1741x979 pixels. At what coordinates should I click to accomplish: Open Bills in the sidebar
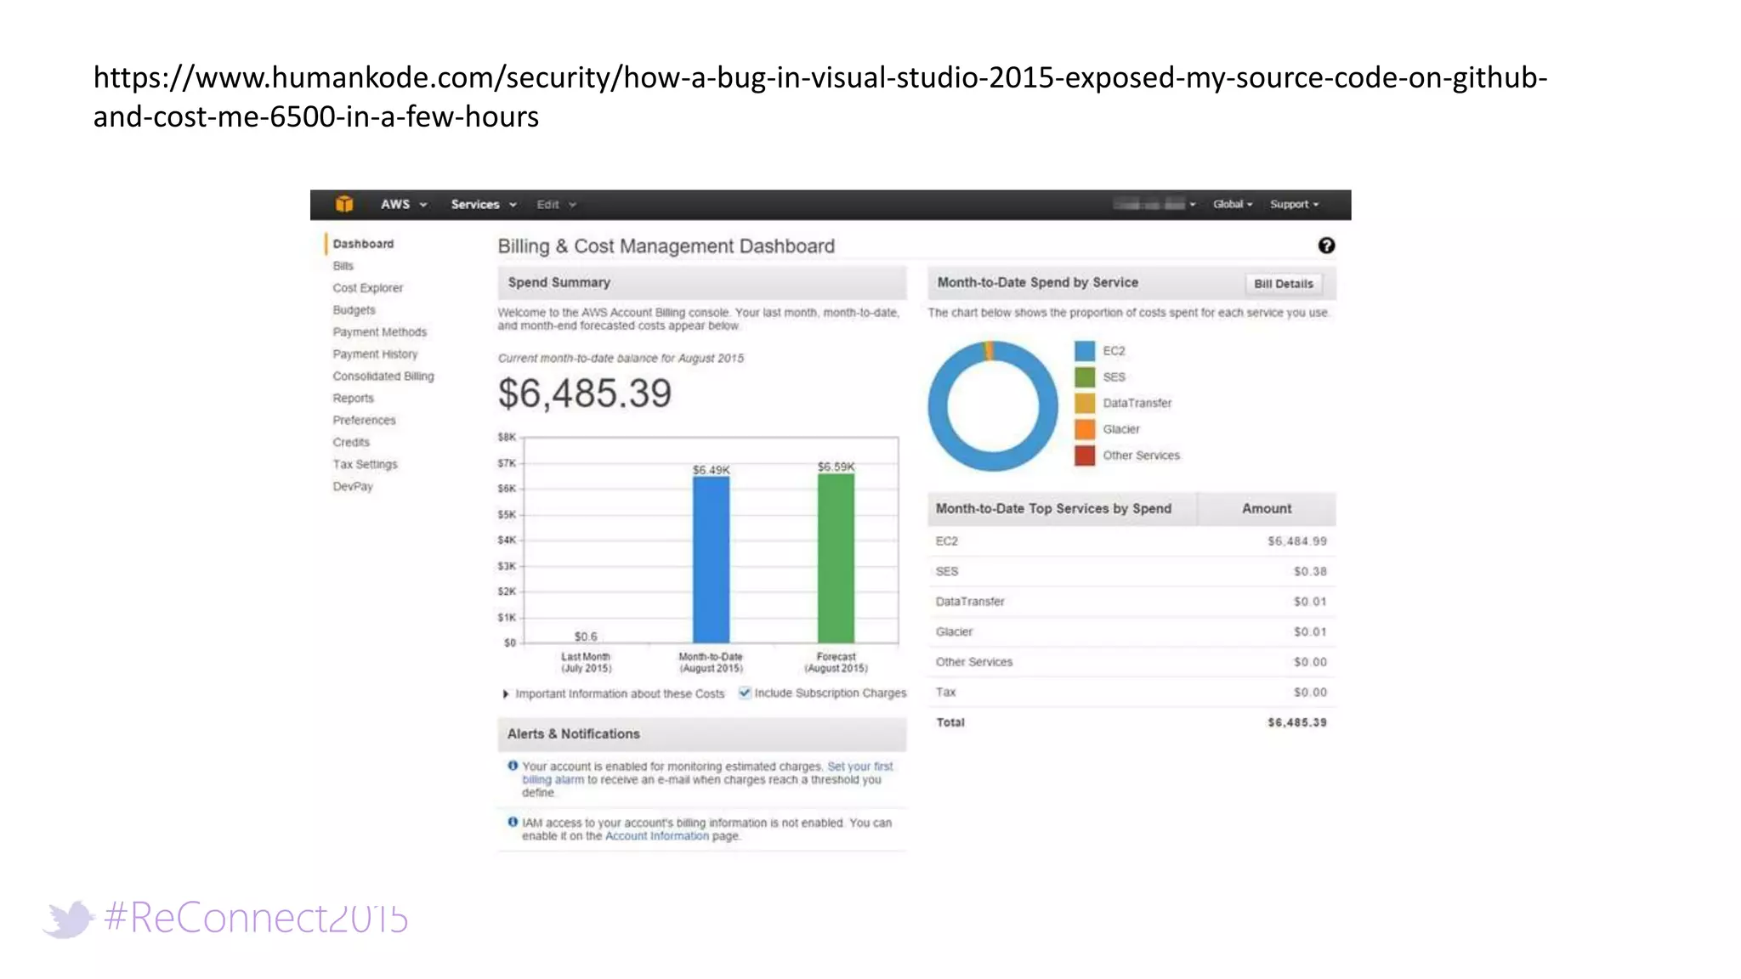(343, 266)
